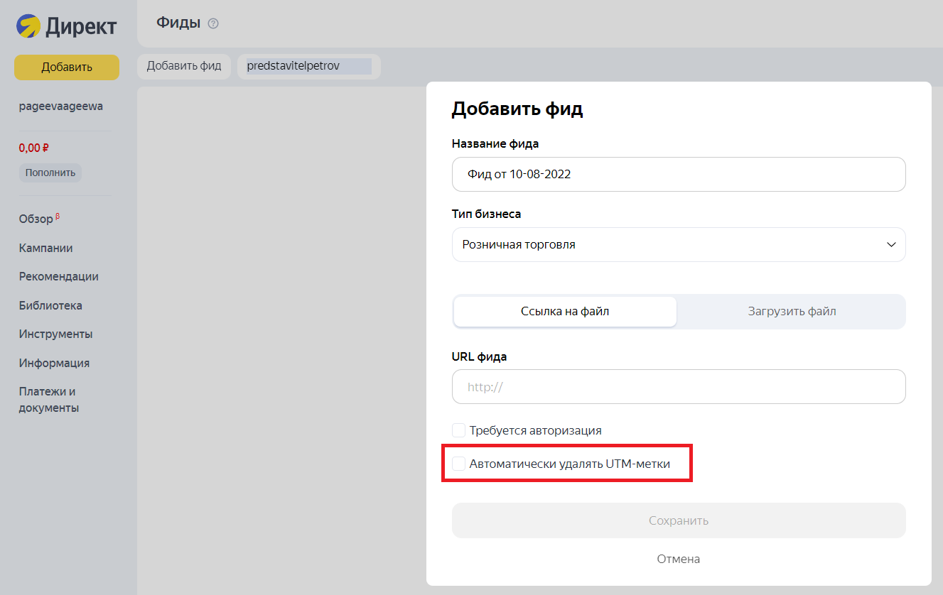Click the dropdown chevron in Тип бизнеса
943x595 pixels.
(891, 244)
